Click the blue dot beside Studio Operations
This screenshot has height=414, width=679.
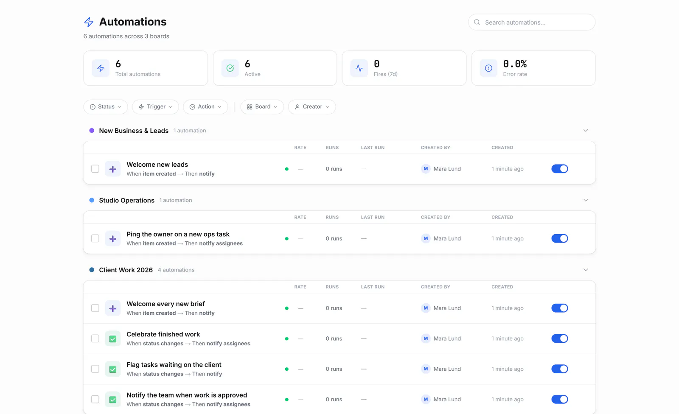pos(92,200)
